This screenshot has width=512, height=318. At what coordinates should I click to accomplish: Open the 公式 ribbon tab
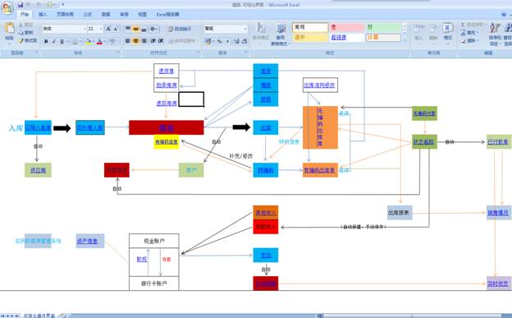(88, 14)
